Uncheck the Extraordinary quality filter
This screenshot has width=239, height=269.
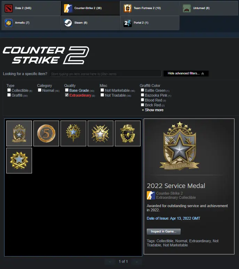pyautogui.click(x=66, y=95)
